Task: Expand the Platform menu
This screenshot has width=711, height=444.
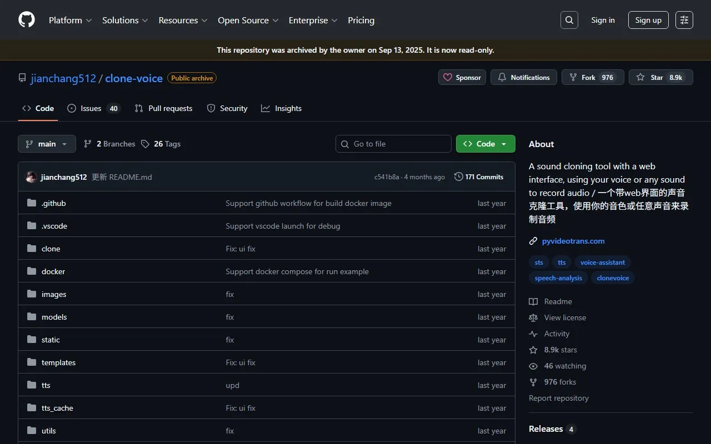Action: coord(71,20)
